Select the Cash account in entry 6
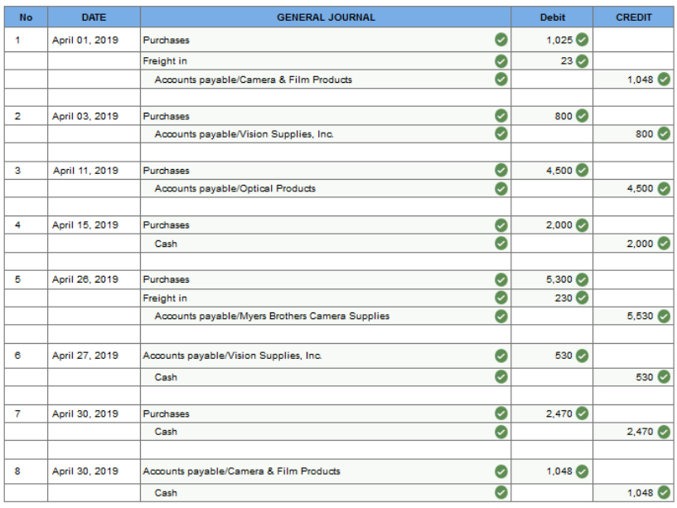677x508 pixels. tap(166, 377)
